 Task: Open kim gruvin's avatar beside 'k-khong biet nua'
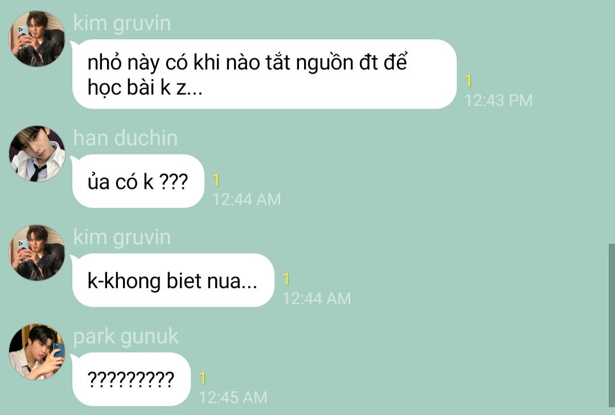tap(37, 253)
